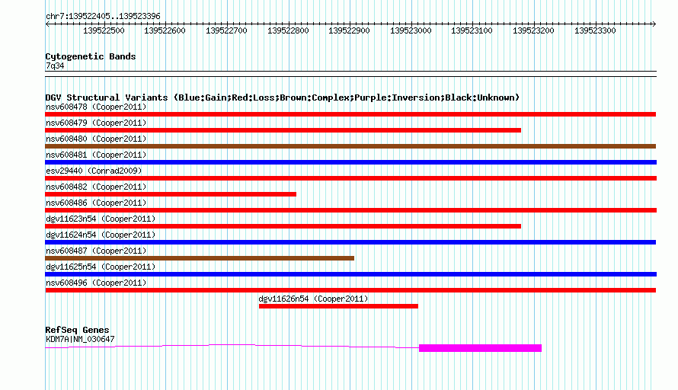Click the 139522600 ruler coordinate
The image size is (678, 390).
[x=165, y=30]
